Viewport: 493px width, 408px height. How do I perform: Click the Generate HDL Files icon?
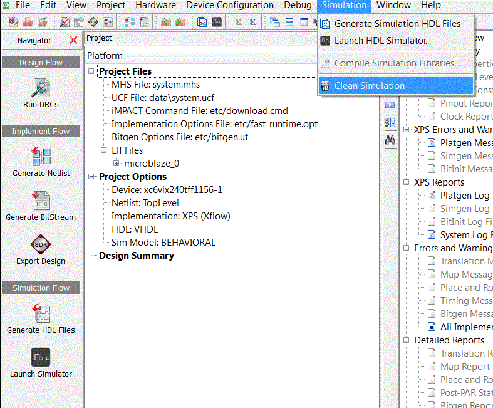coord(41,313)
